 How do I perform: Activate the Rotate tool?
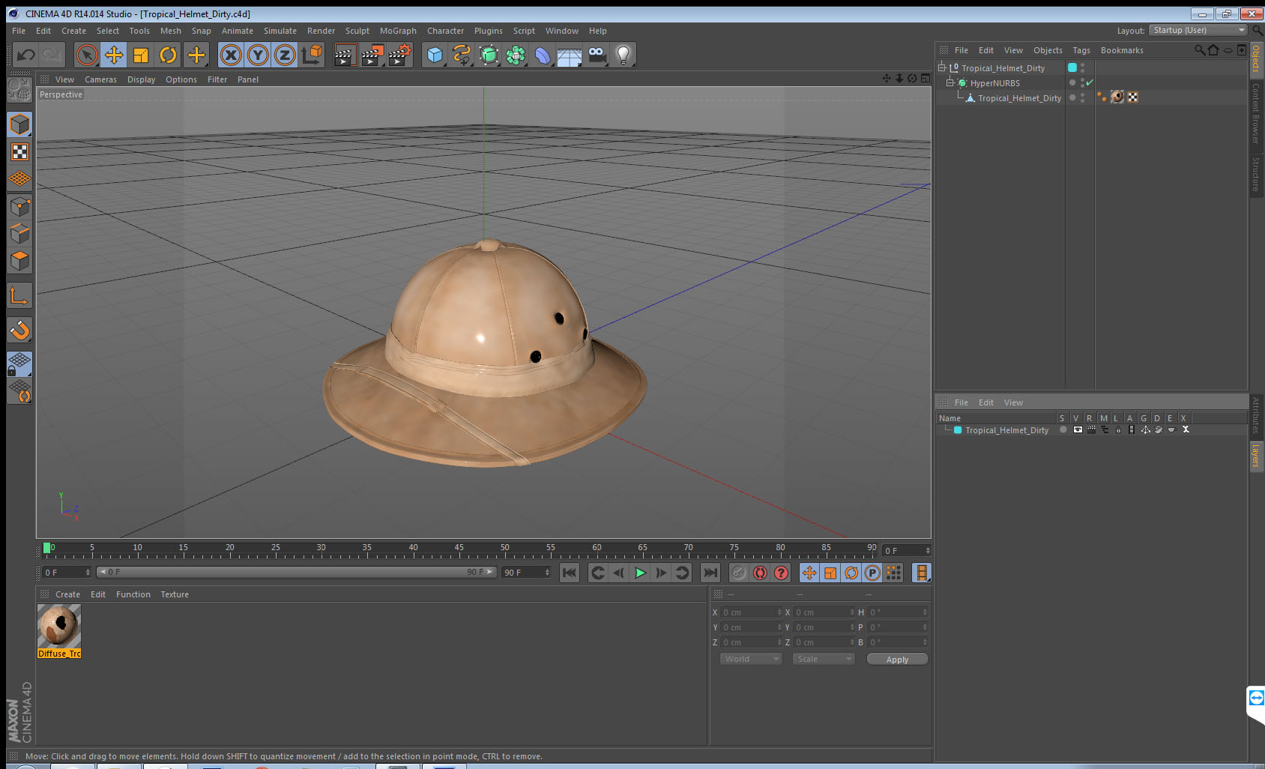point(168,55)
